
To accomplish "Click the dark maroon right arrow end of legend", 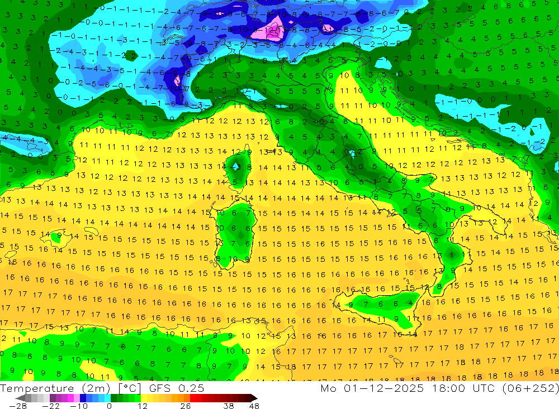I will coord(253,398).
